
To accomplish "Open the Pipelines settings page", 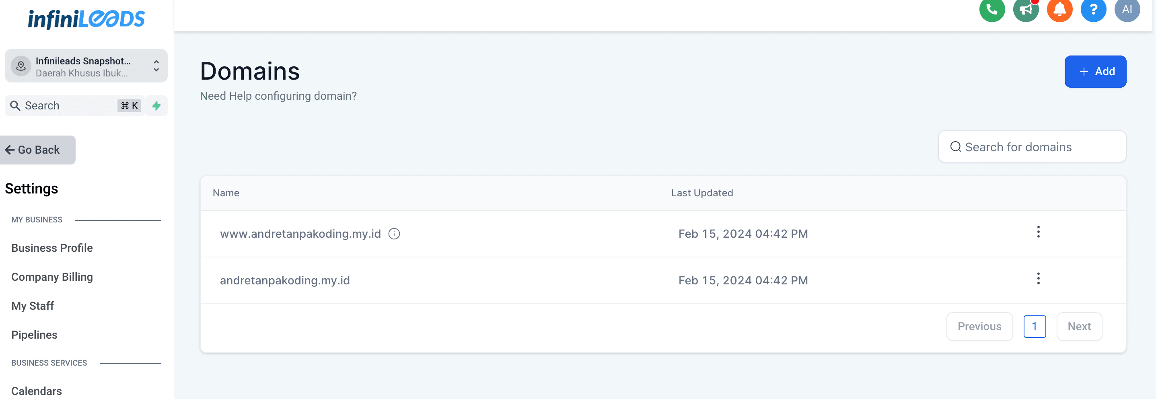I will point(34,334).
